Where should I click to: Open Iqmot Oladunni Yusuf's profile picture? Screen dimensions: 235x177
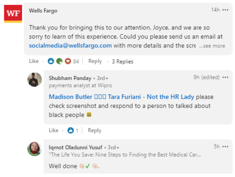[x=35, y=148]
